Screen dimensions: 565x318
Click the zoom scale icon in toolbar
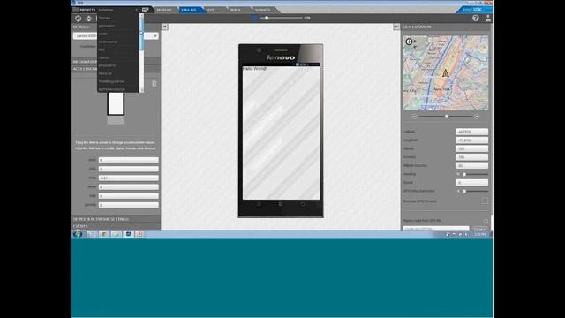[255, 18]
